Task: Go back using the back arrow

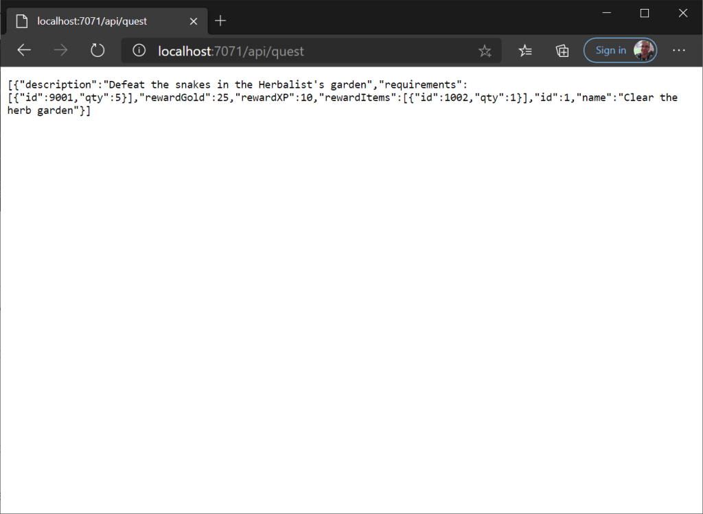Action: pos(24,50)
